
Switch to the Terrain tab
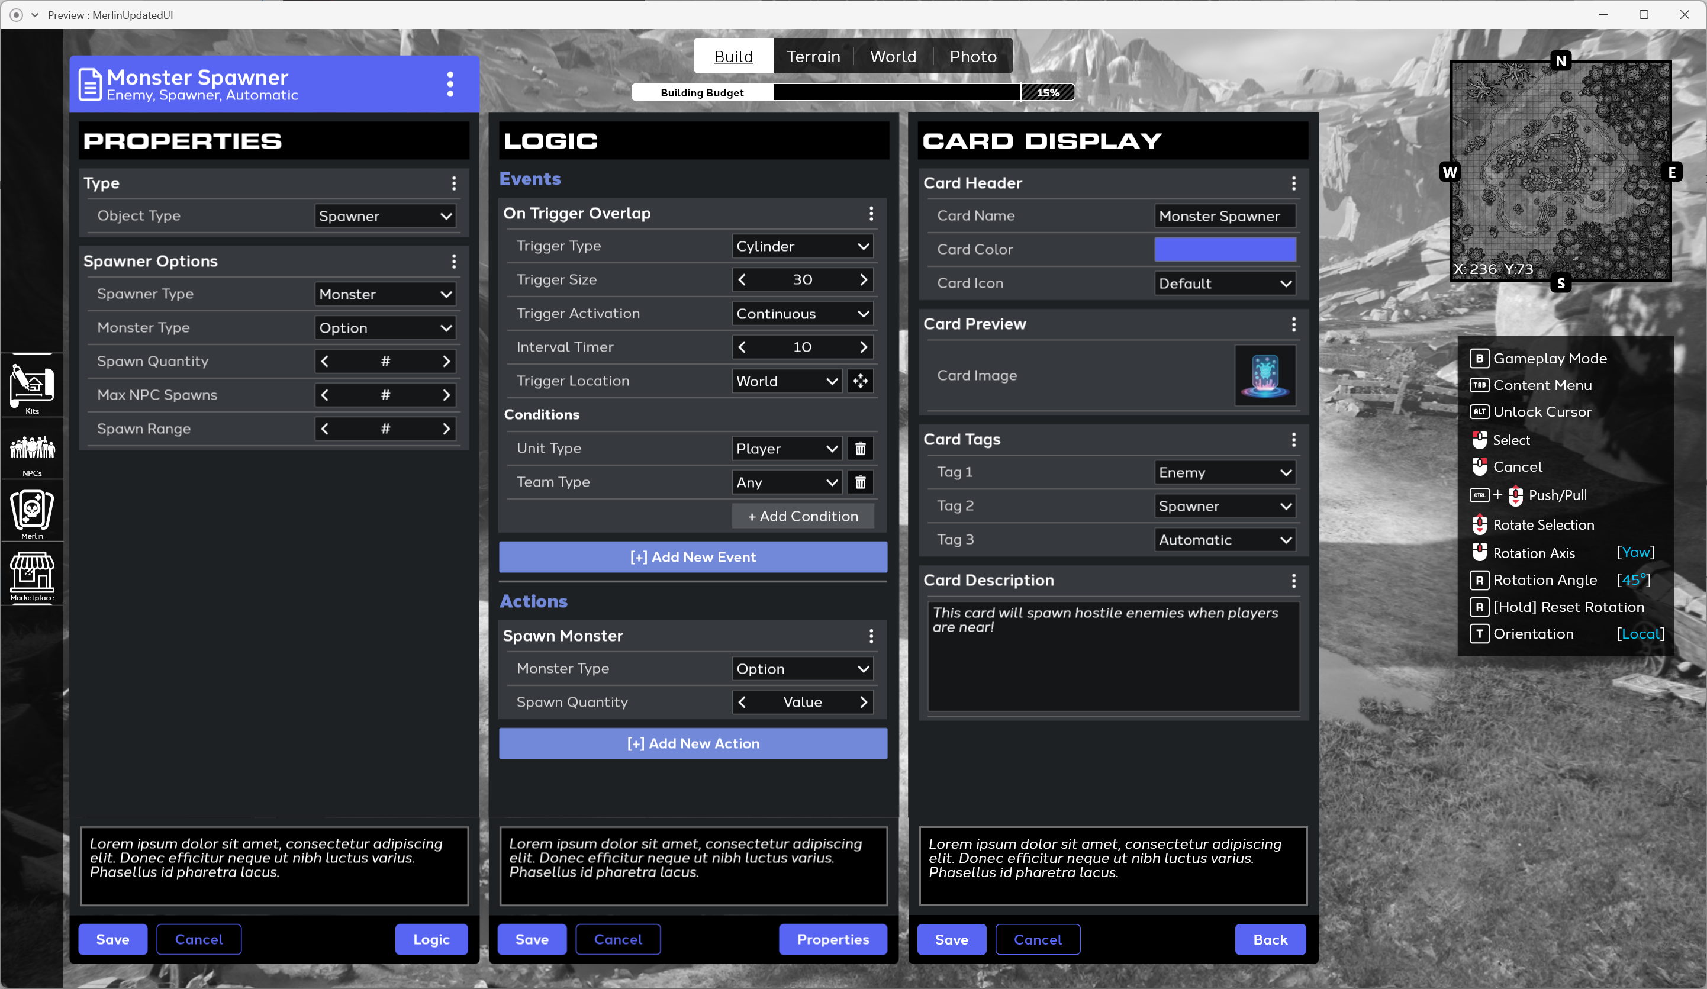813,56
